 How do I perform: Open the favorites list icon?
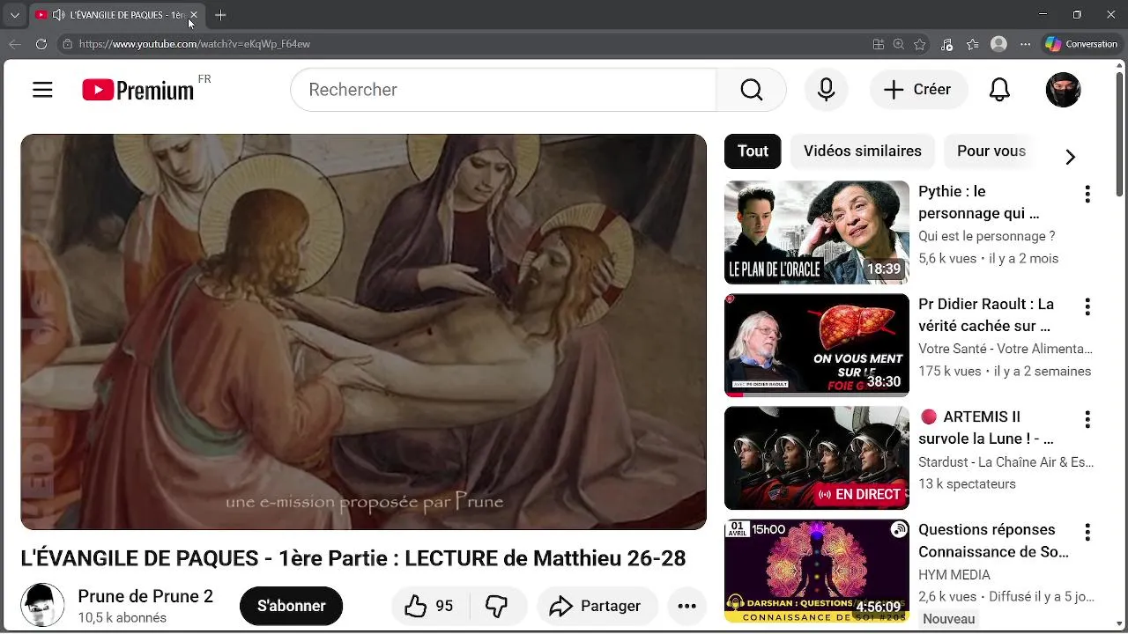(972, 44)
